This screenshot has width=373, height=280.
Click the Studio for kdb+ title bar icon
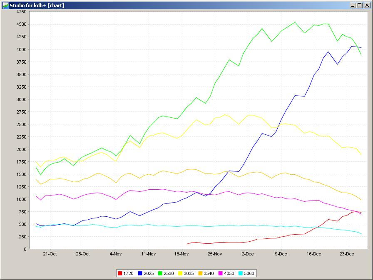[x=5, y=5]
